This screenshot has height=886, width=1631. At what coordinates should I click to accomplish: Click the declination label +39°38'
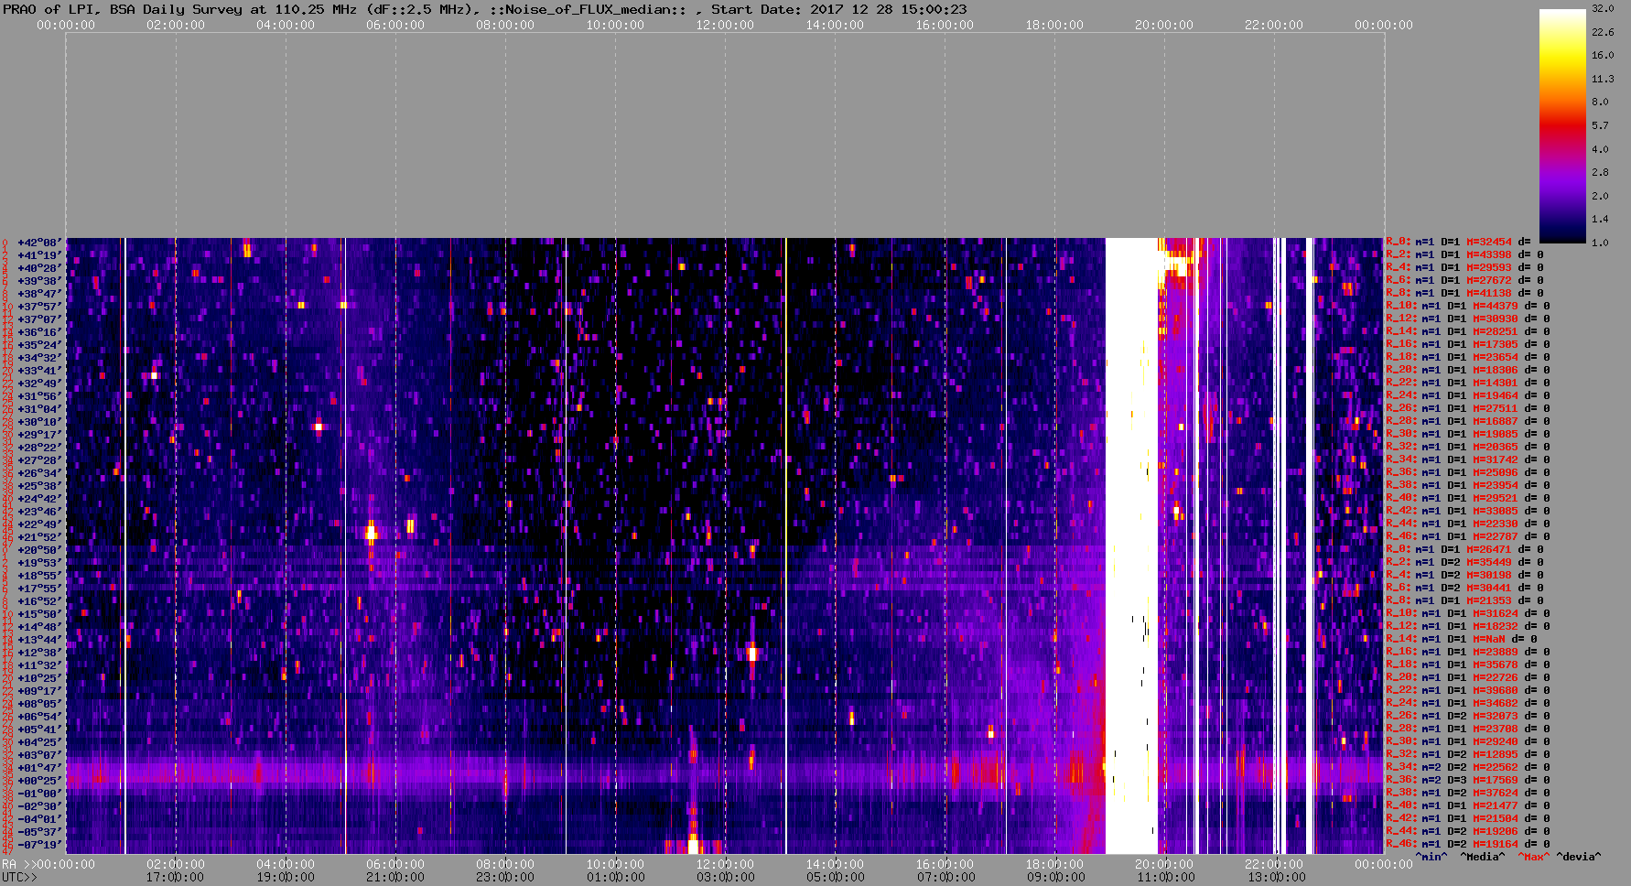tap(39, 281)
